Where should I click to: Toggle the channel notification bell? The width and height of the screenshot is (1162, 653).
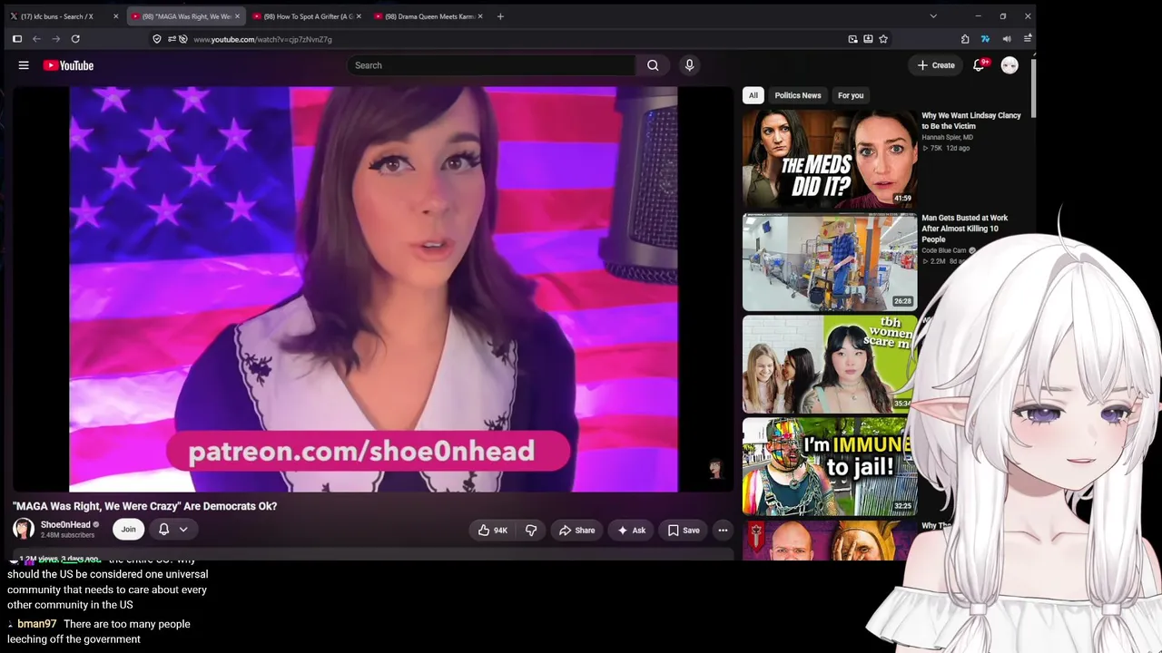pyautogui.click(x=164, y=530)
